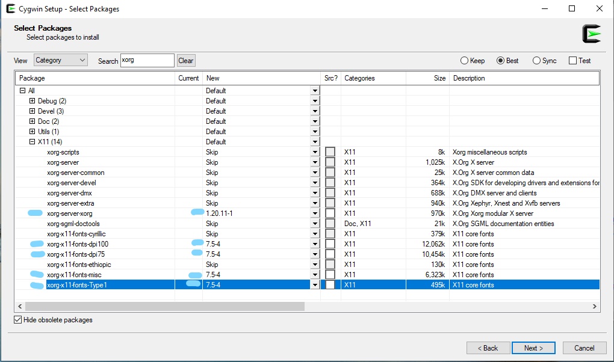Viewport: 614px width, 362px height.
Task: Sort by the Size column header
Action: [x=427, y=78]
